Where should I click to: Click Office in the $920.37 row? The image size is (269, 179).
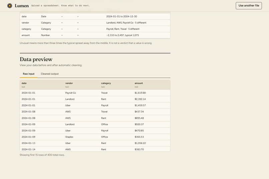coord(104,124)
